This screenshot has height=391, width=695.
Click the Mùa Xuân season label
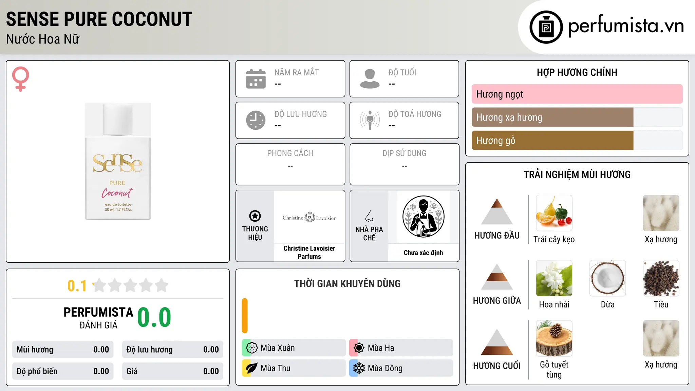pos(278,348)
